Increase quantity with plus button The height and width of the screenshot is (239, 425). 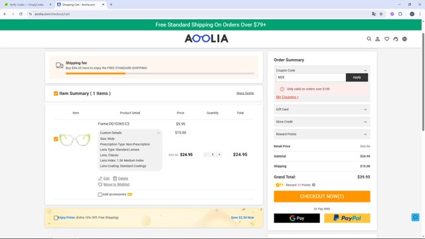pyautogui.click(x=219, y=155)
